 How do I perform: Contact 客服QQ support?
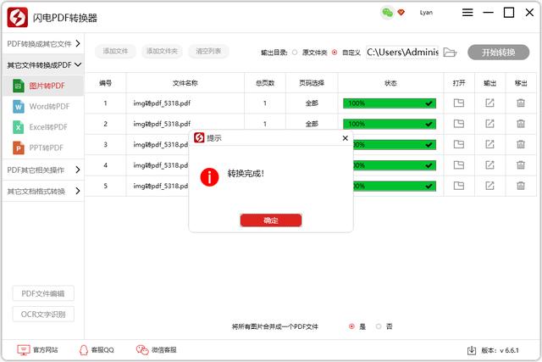[x=97, y=350]
